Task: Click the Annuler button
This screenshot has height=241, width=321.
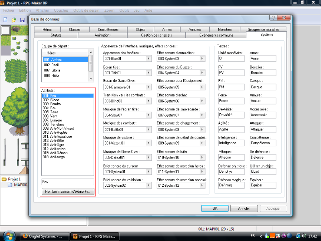Action: click(x=244, y=208)
